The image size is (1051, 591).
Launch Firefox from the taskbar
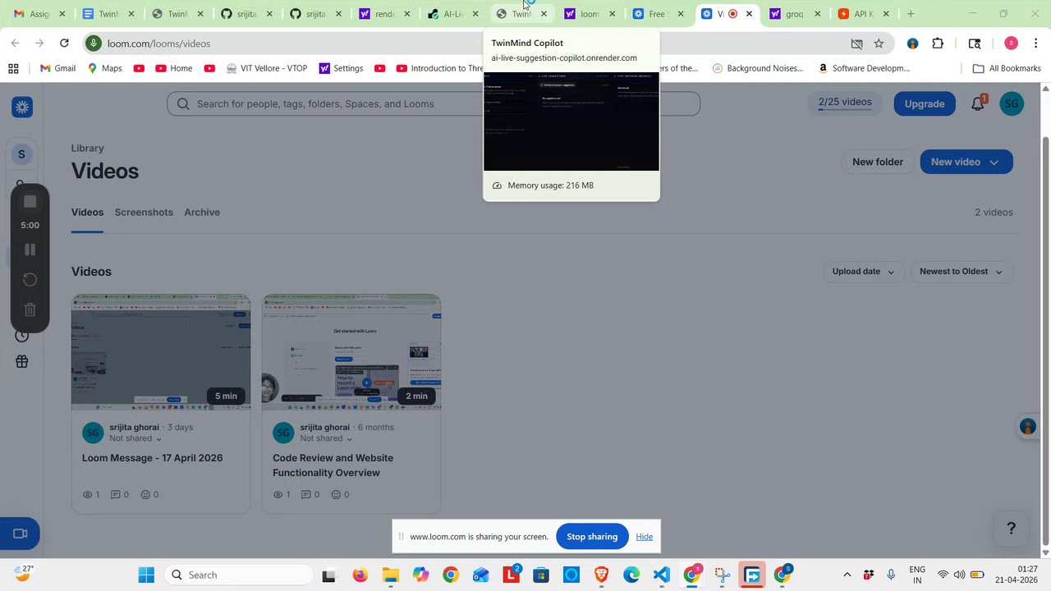(360, 575)
